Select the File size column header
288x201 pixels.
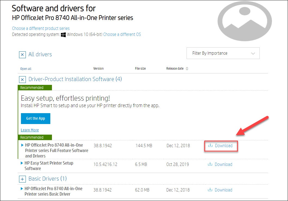click(x=140, y=69)
